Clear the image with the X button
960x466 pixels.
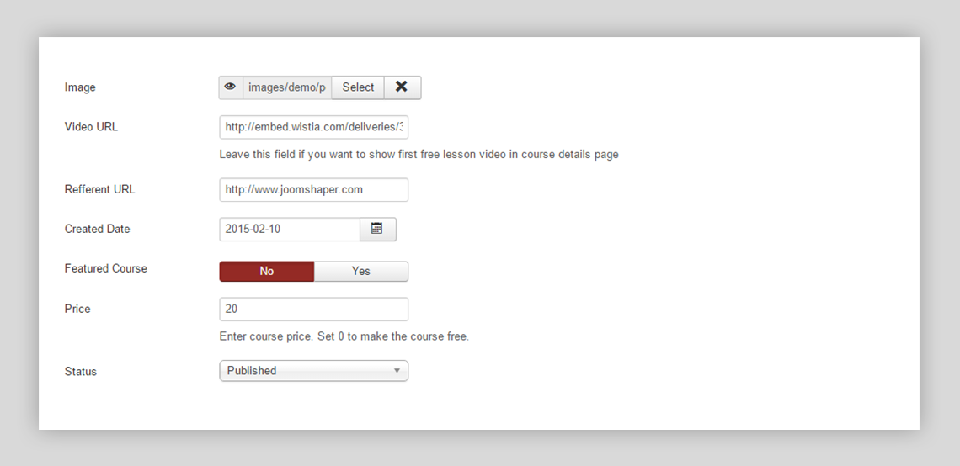click(x=402, y=87)
